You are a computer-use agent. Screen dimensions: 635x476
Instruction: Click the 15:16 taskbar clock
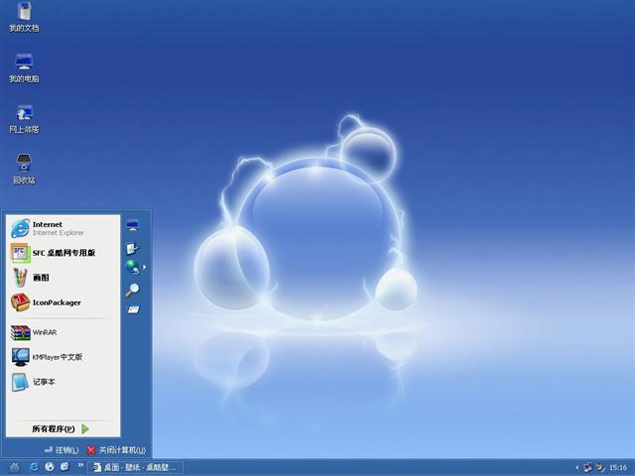(618, 467)
